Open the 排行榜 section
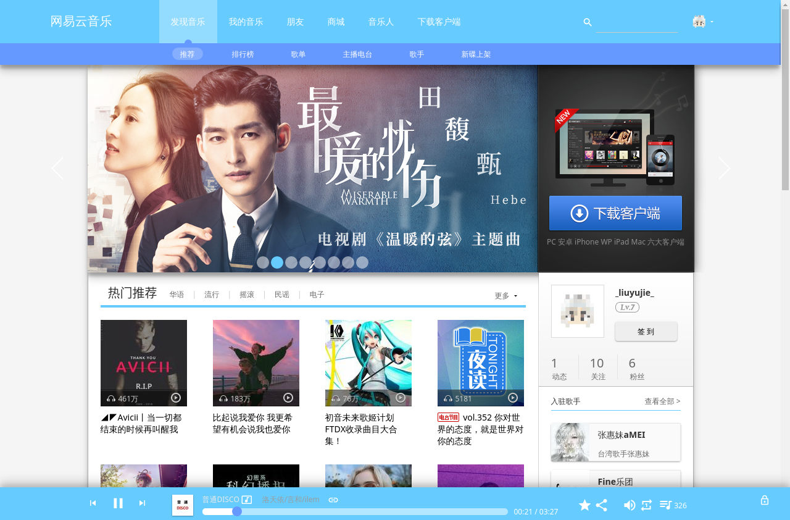The height and width of the screenshot is (520, 790). (x=243, y=54)
